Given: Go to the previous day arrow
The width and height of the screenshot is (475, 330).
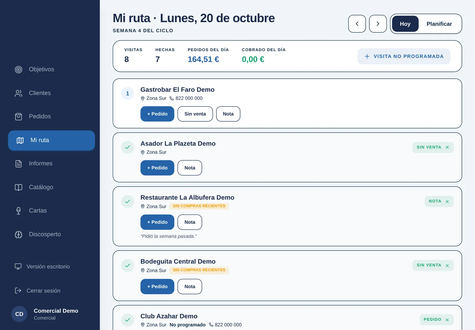Looking at the screenshot, I should tap(357, 24).
